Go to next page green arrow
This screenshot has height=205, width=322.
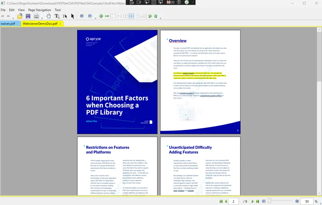pos(253,201)
